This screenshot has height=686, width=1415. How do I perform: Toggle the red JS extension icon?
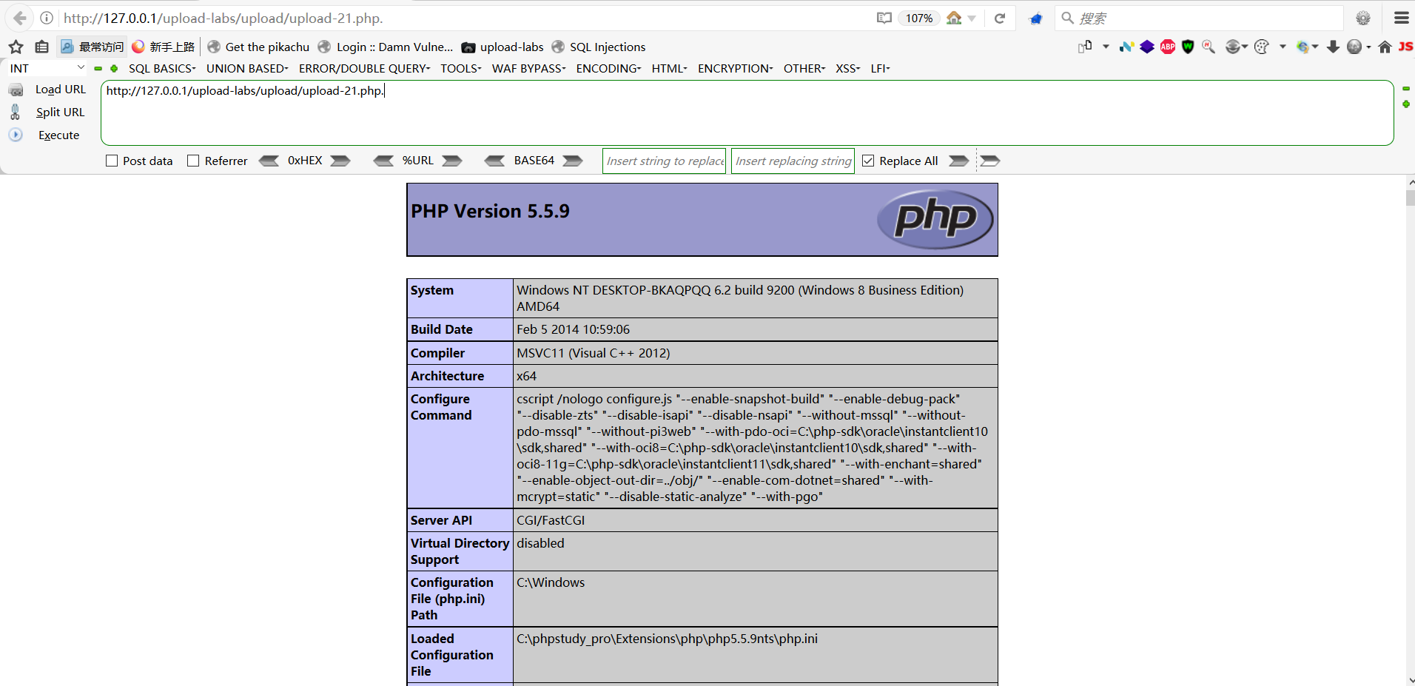pos(1405,47)
